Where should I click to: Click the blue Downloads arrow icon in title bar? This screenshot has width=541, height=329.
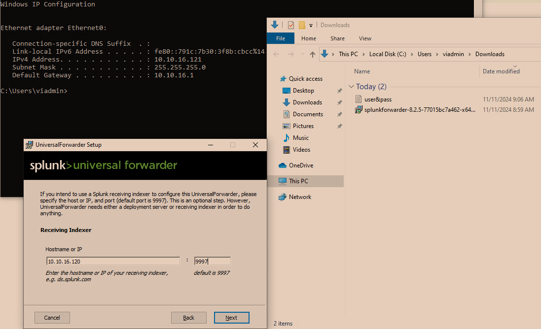coord(275,25)
